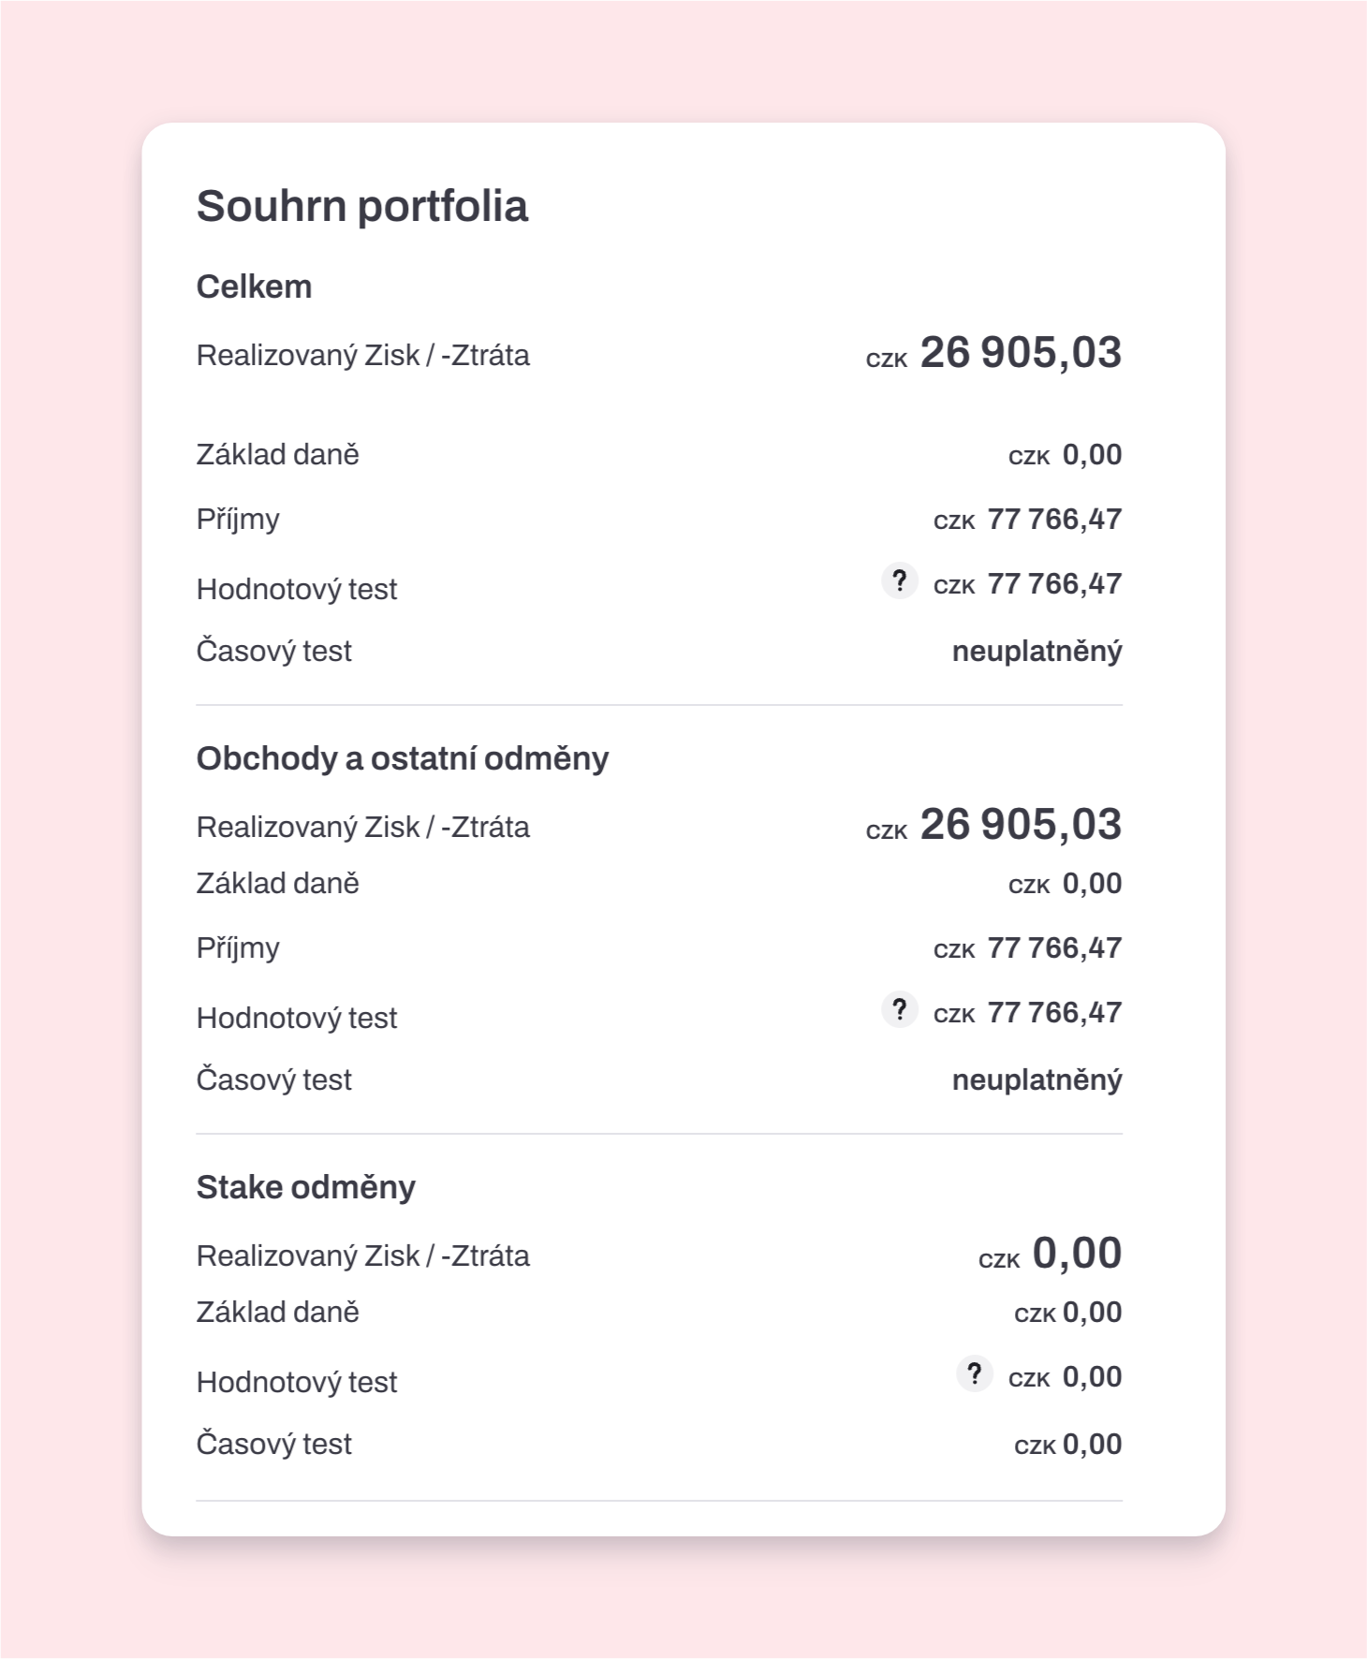Open help icon in Obchody Hodnotový test row
This screenshot has height=1659, width=1367.
(899, 1010)
